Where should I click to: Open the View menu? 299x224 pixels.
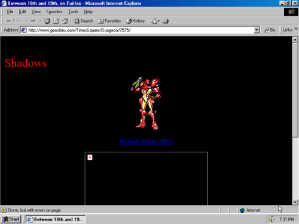36,12
